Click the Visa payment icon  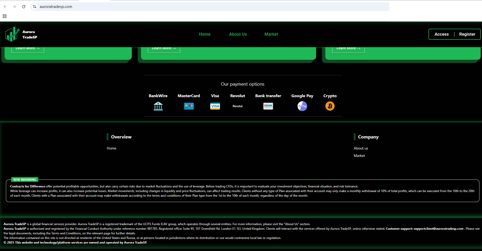(x=215, y=106)
